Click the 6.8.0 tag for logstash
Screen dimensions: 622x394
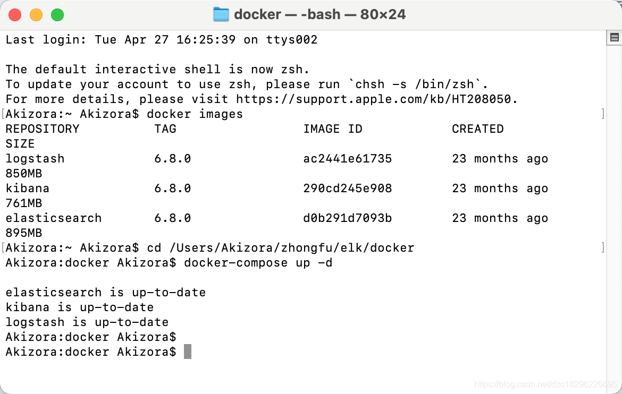tap(173, 159)
